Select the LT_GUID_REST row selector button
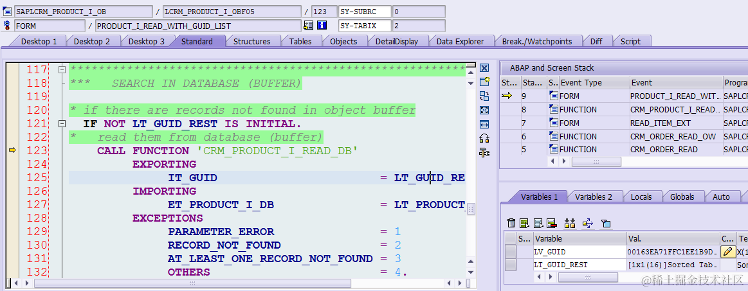This screenshot has width=748, height=291. [x=511, y=264]
